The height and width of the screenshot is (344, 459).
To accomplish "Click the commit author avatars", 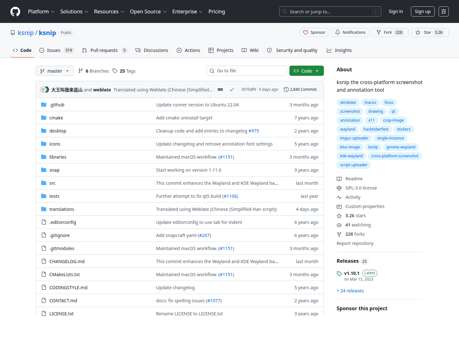I will (x=44, y=90).
